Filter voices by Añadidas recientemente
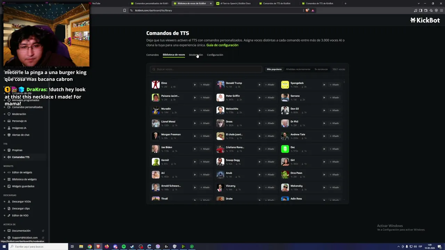Screen dimensions: 445x250 [298, 69]
